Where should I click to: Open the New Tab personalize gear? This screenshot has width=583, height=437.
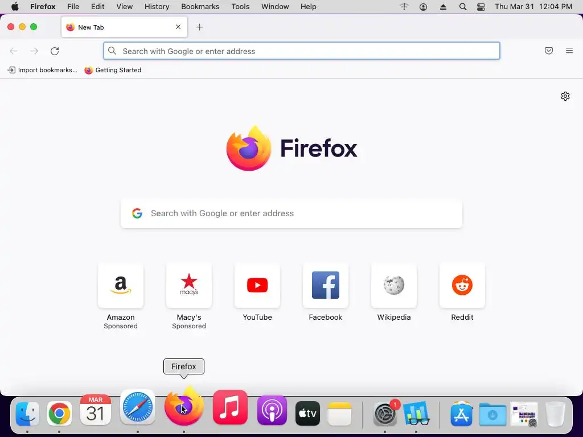565,96
